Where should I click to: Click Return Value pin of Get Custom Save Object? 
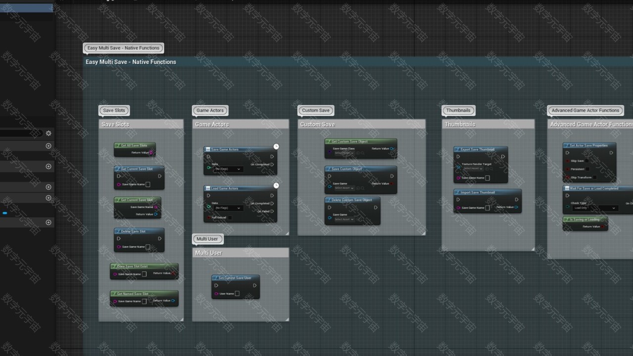392,148
